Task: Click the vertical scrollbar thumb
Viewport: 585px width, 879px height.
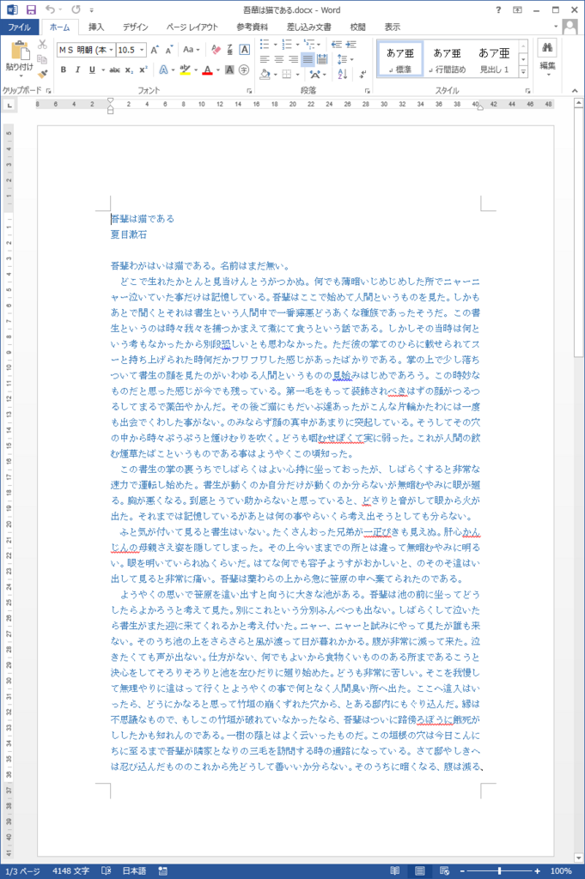Action: (x=579, y=233)
